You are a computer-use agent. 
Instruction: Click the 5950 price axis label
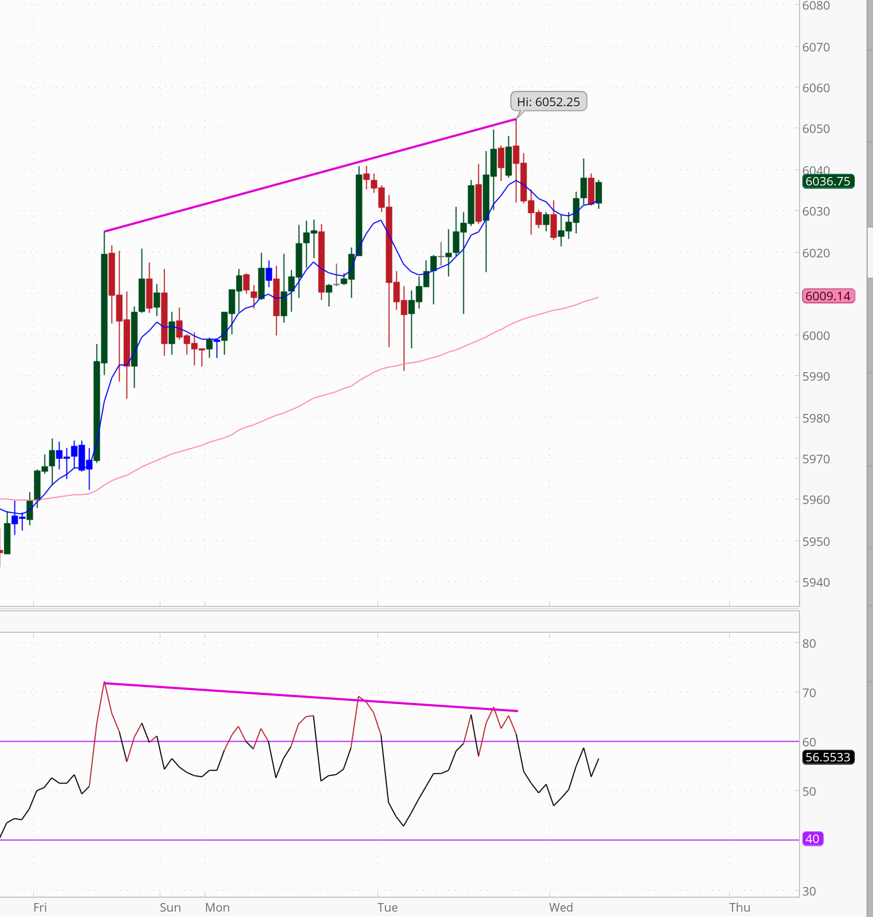(x=816, y=542)
